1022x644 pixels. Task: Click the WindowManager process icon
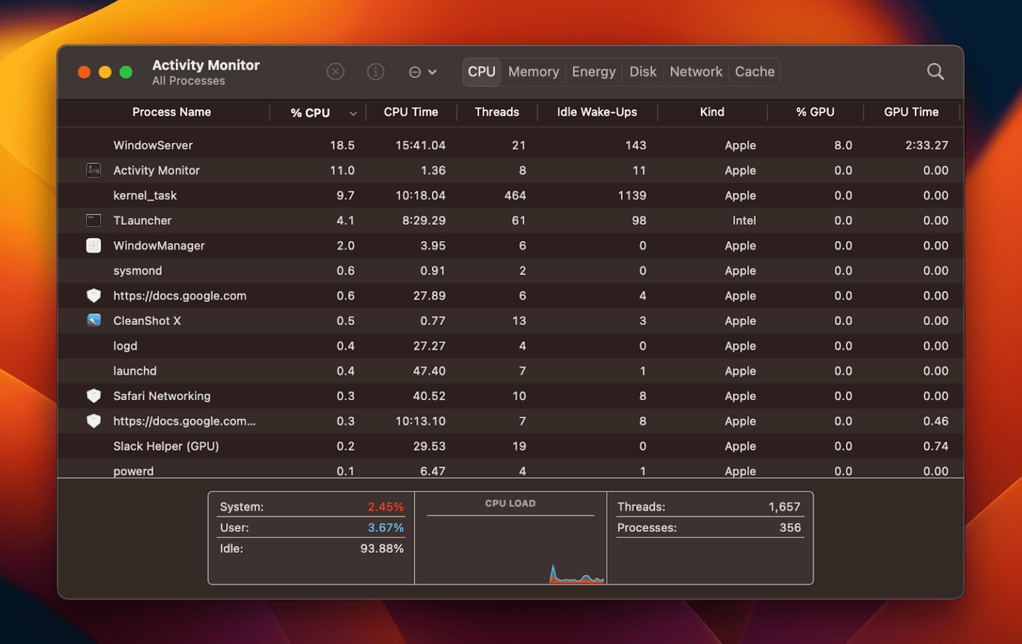(x=93, y=245)
